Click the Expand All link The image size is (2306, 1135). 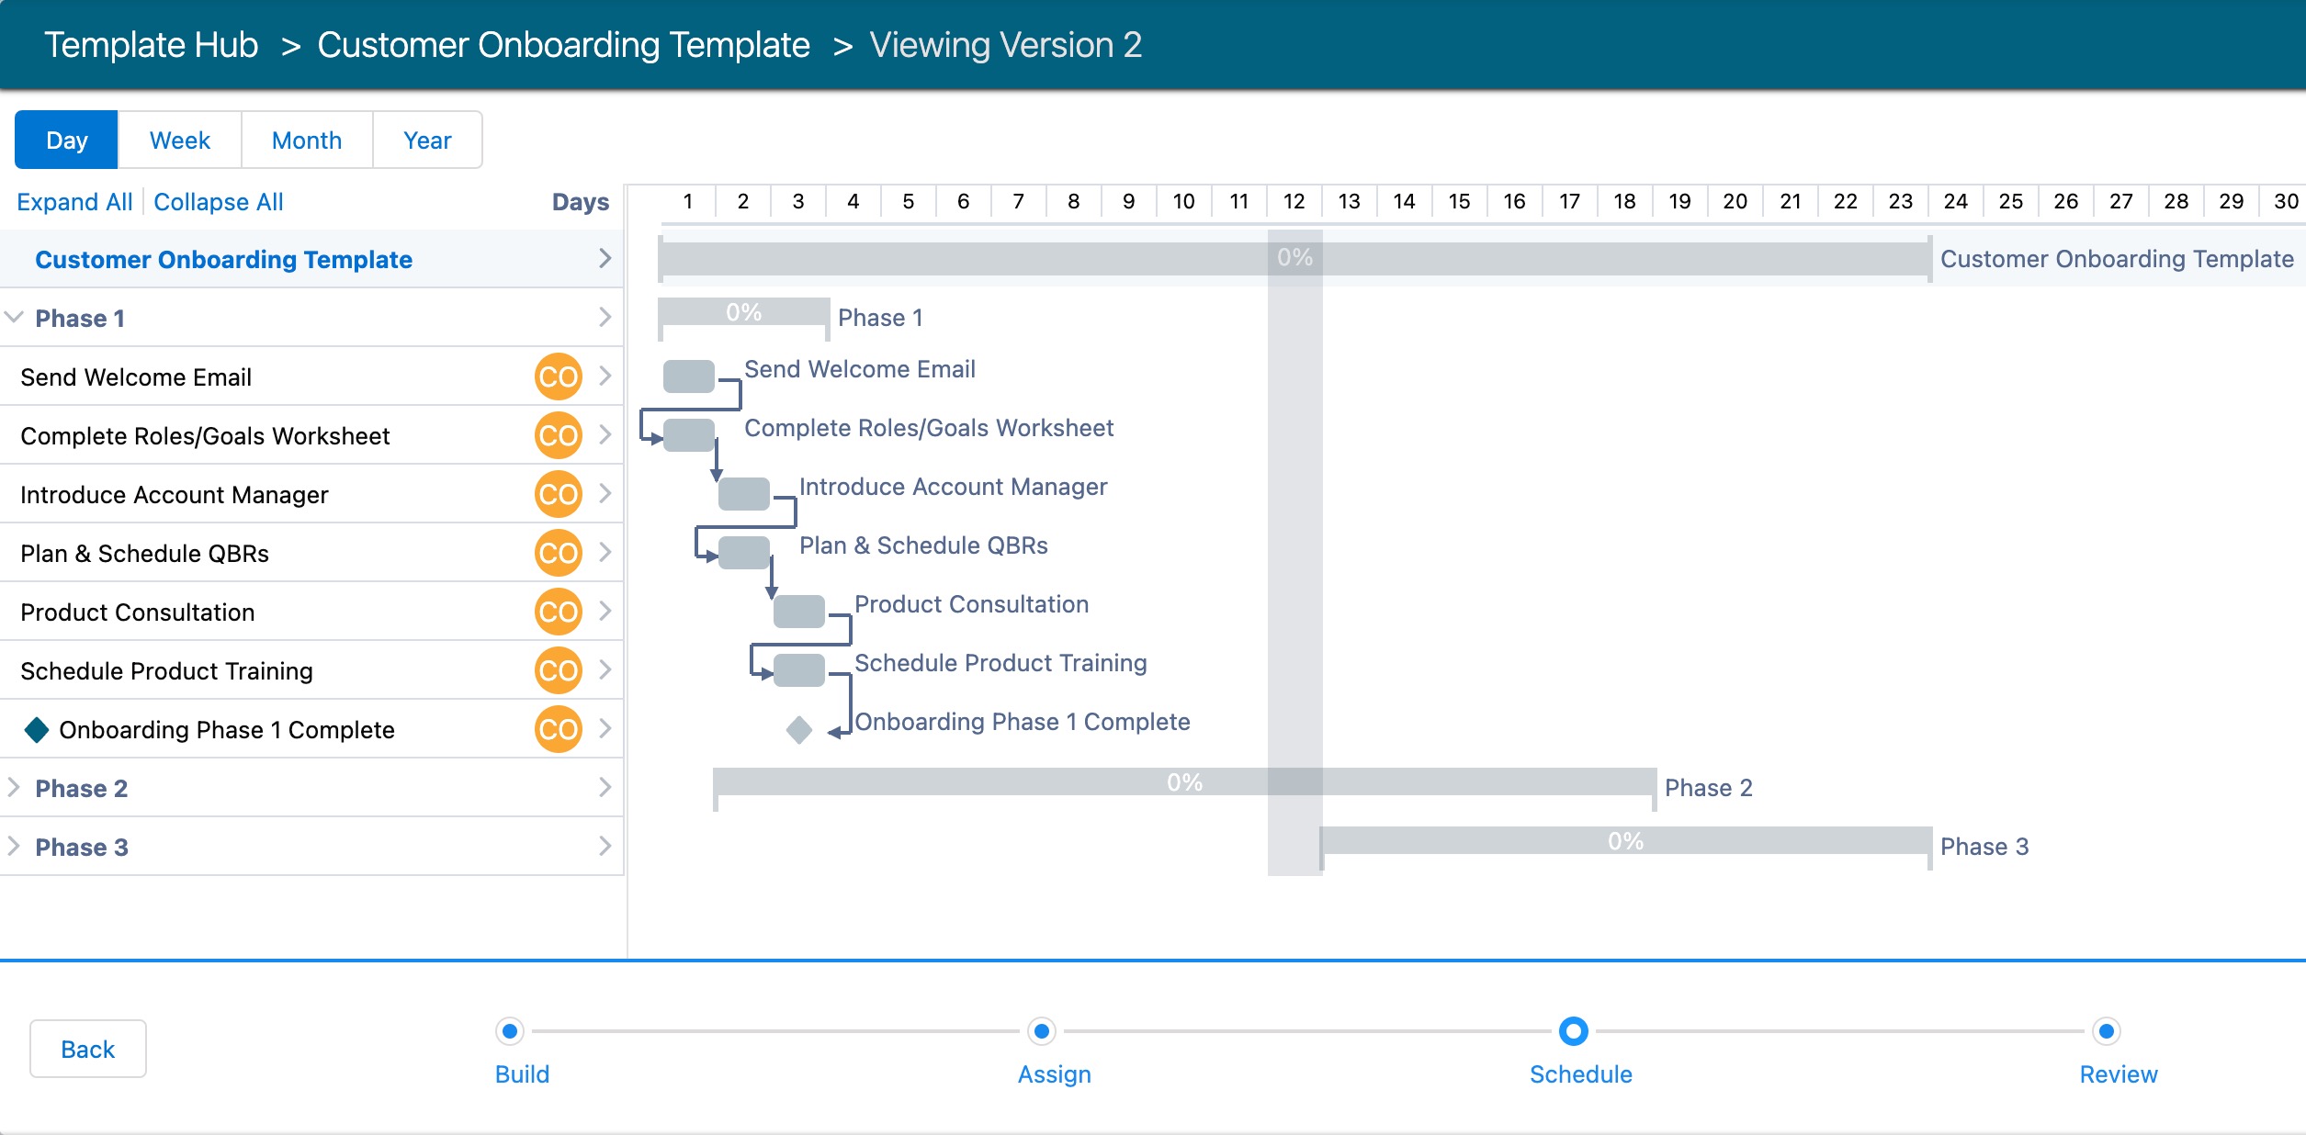point(74,201)
